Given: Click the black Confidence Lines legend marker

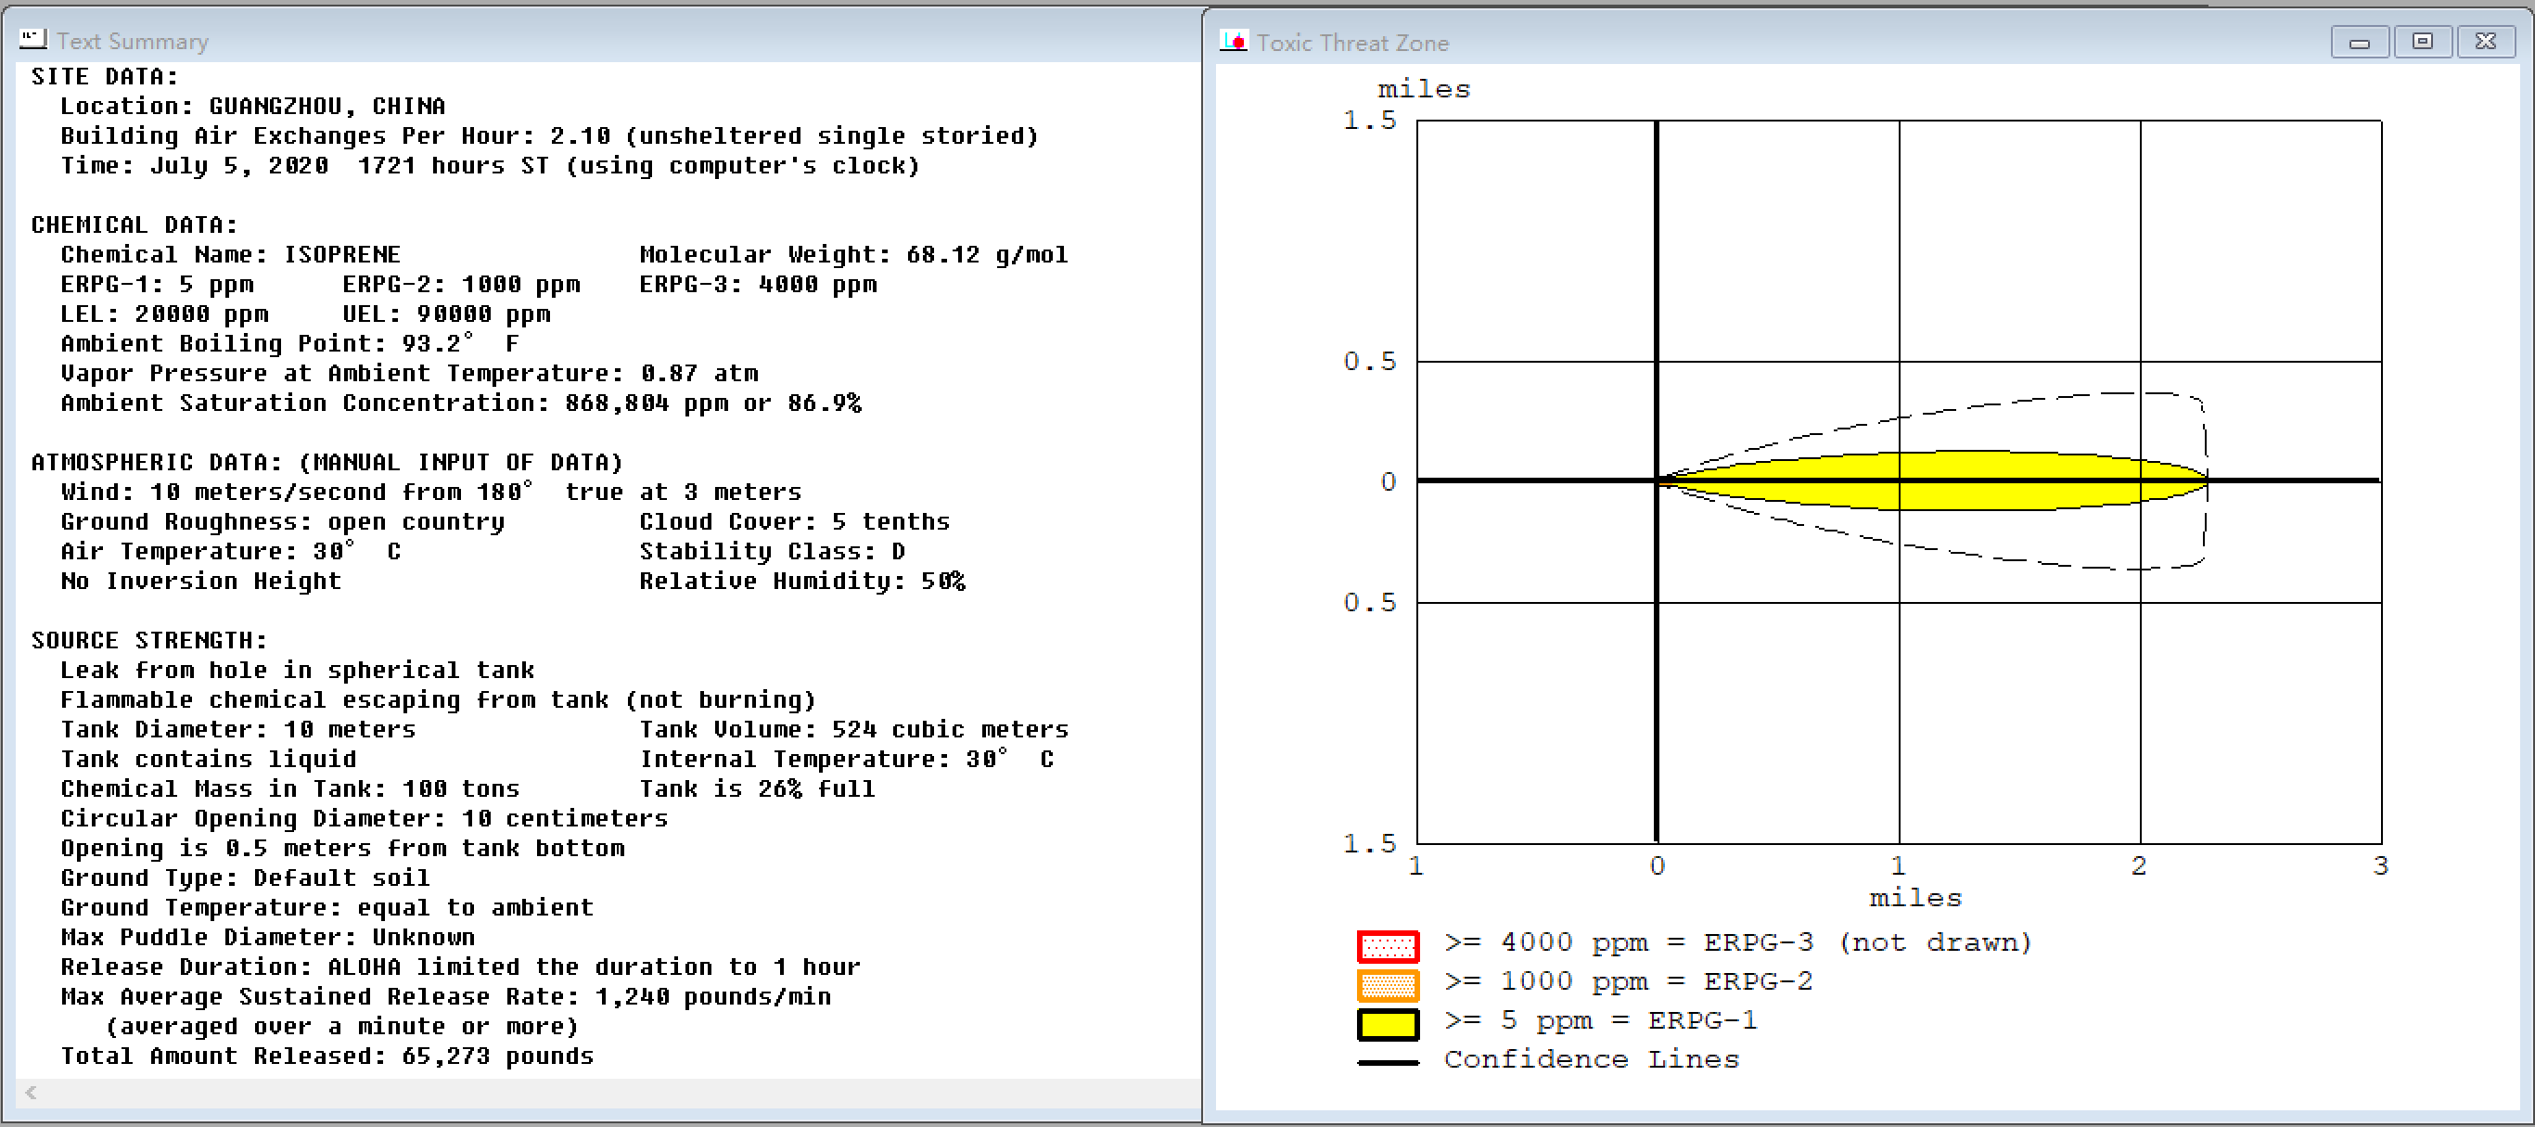Looking at the screenshot, I should coord(1388,1062).
